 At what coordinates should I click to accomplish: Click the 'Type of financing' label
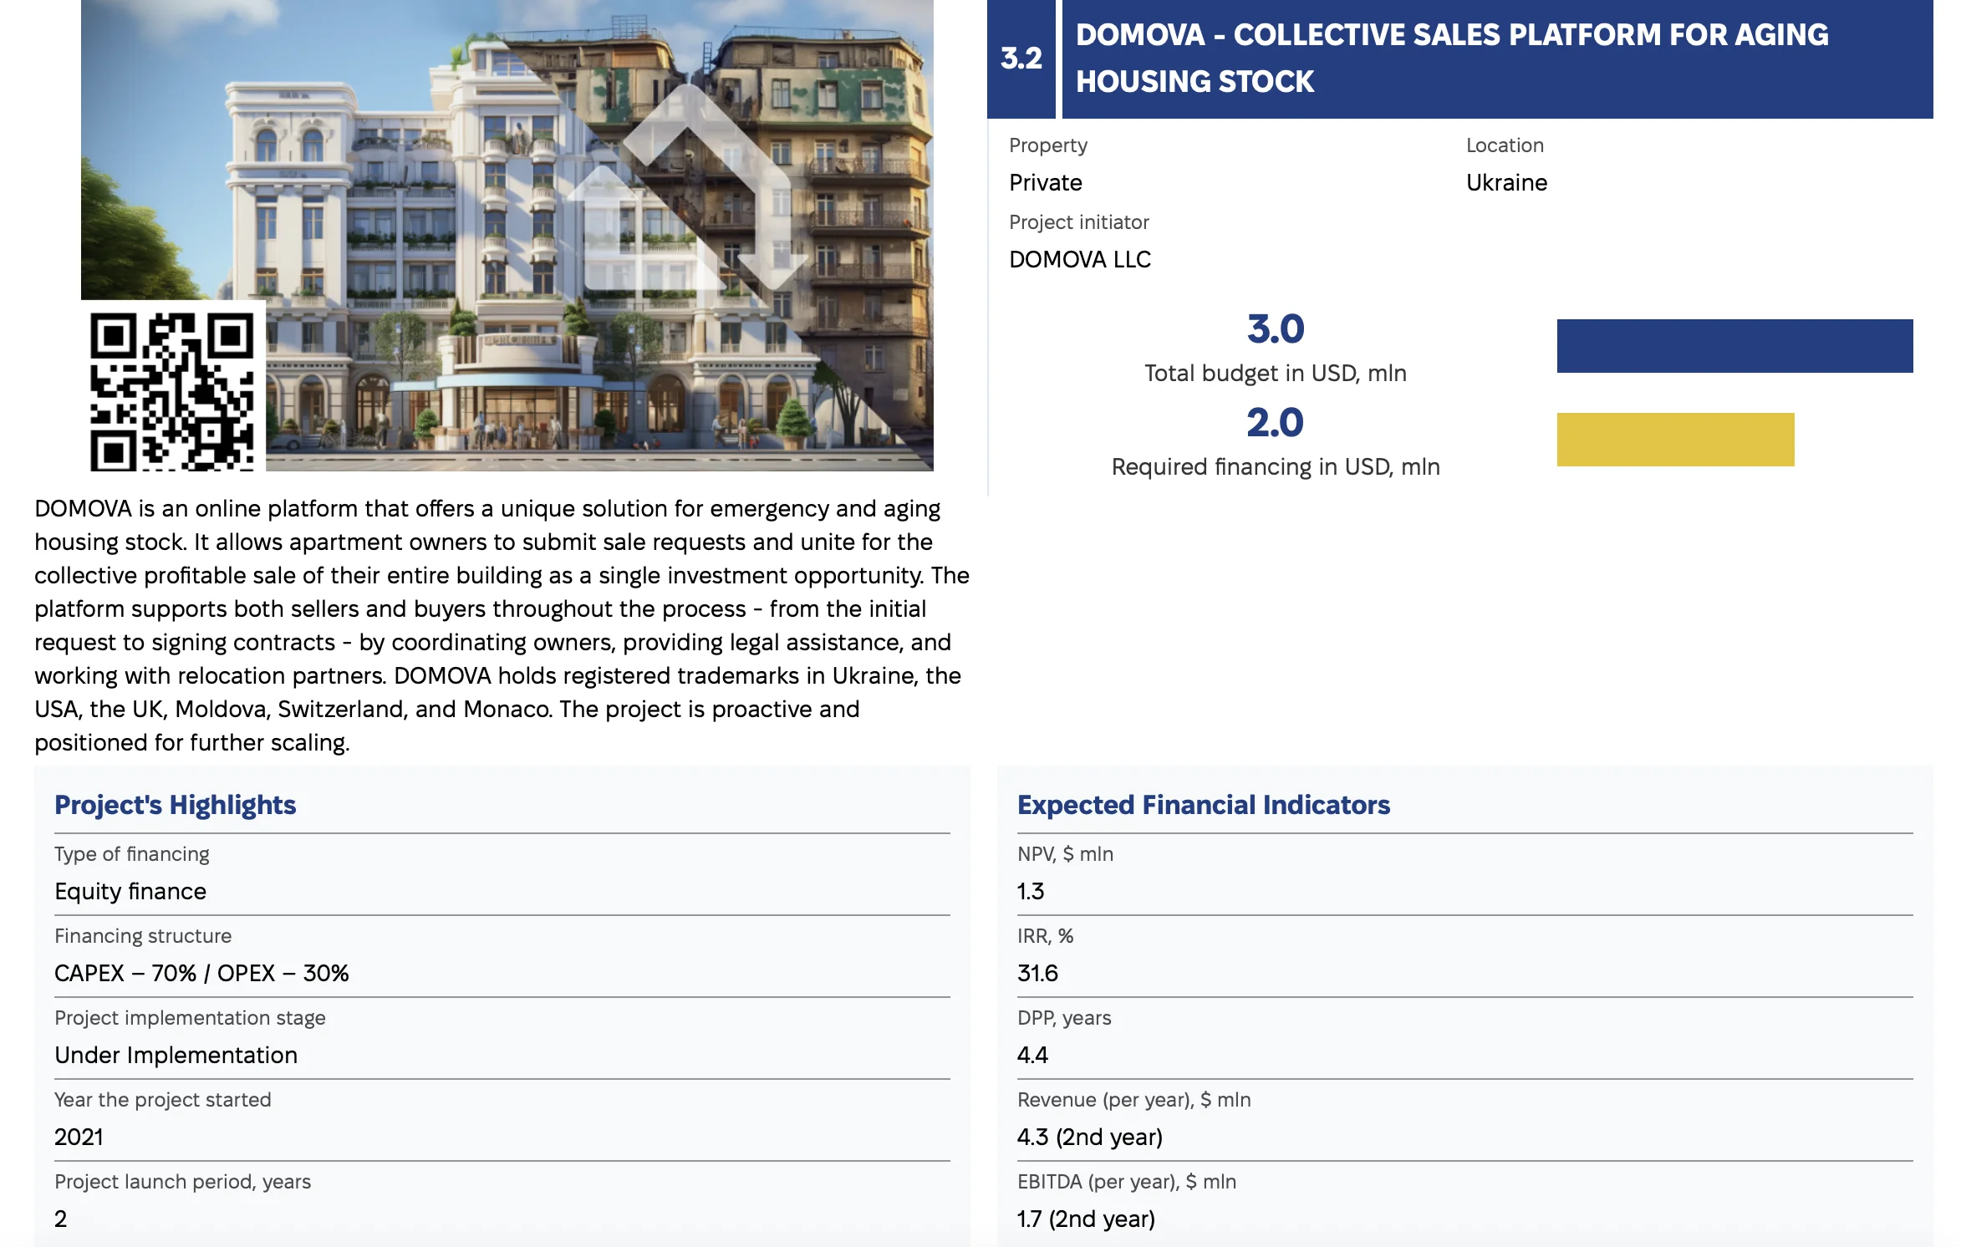[132, 854]
